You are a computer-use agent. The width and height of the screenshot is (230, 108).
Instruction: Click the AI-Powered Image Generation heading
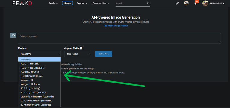point(116,17)
